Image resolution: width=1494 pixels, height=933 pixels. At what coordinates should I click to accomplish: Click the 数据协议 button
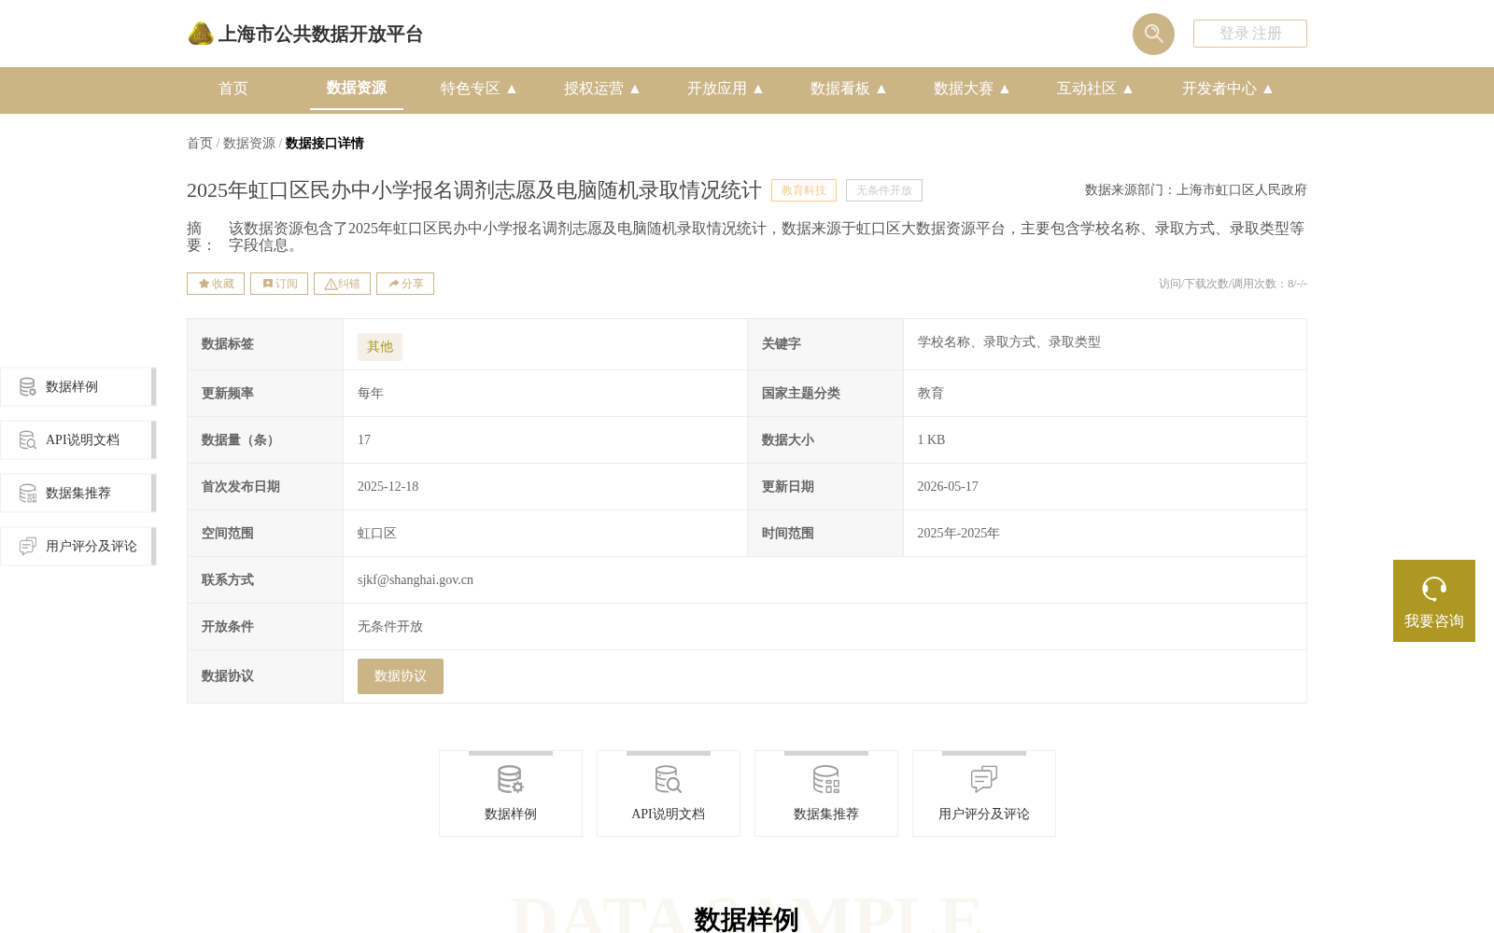tap(401, 676)
